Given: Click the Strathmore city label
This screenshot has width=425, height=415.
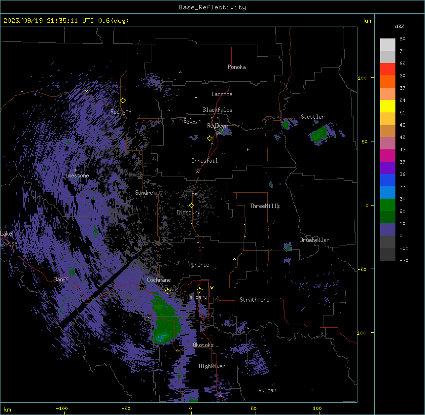Looking at the screenshot, I should pos(254,300).
